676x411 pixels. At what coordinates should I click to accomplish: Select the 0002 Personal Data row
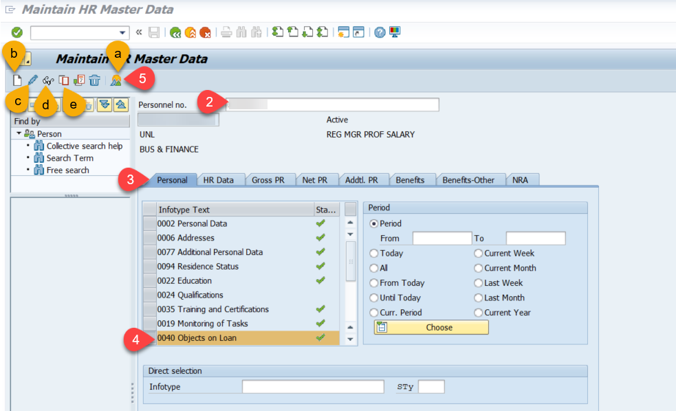241,223
